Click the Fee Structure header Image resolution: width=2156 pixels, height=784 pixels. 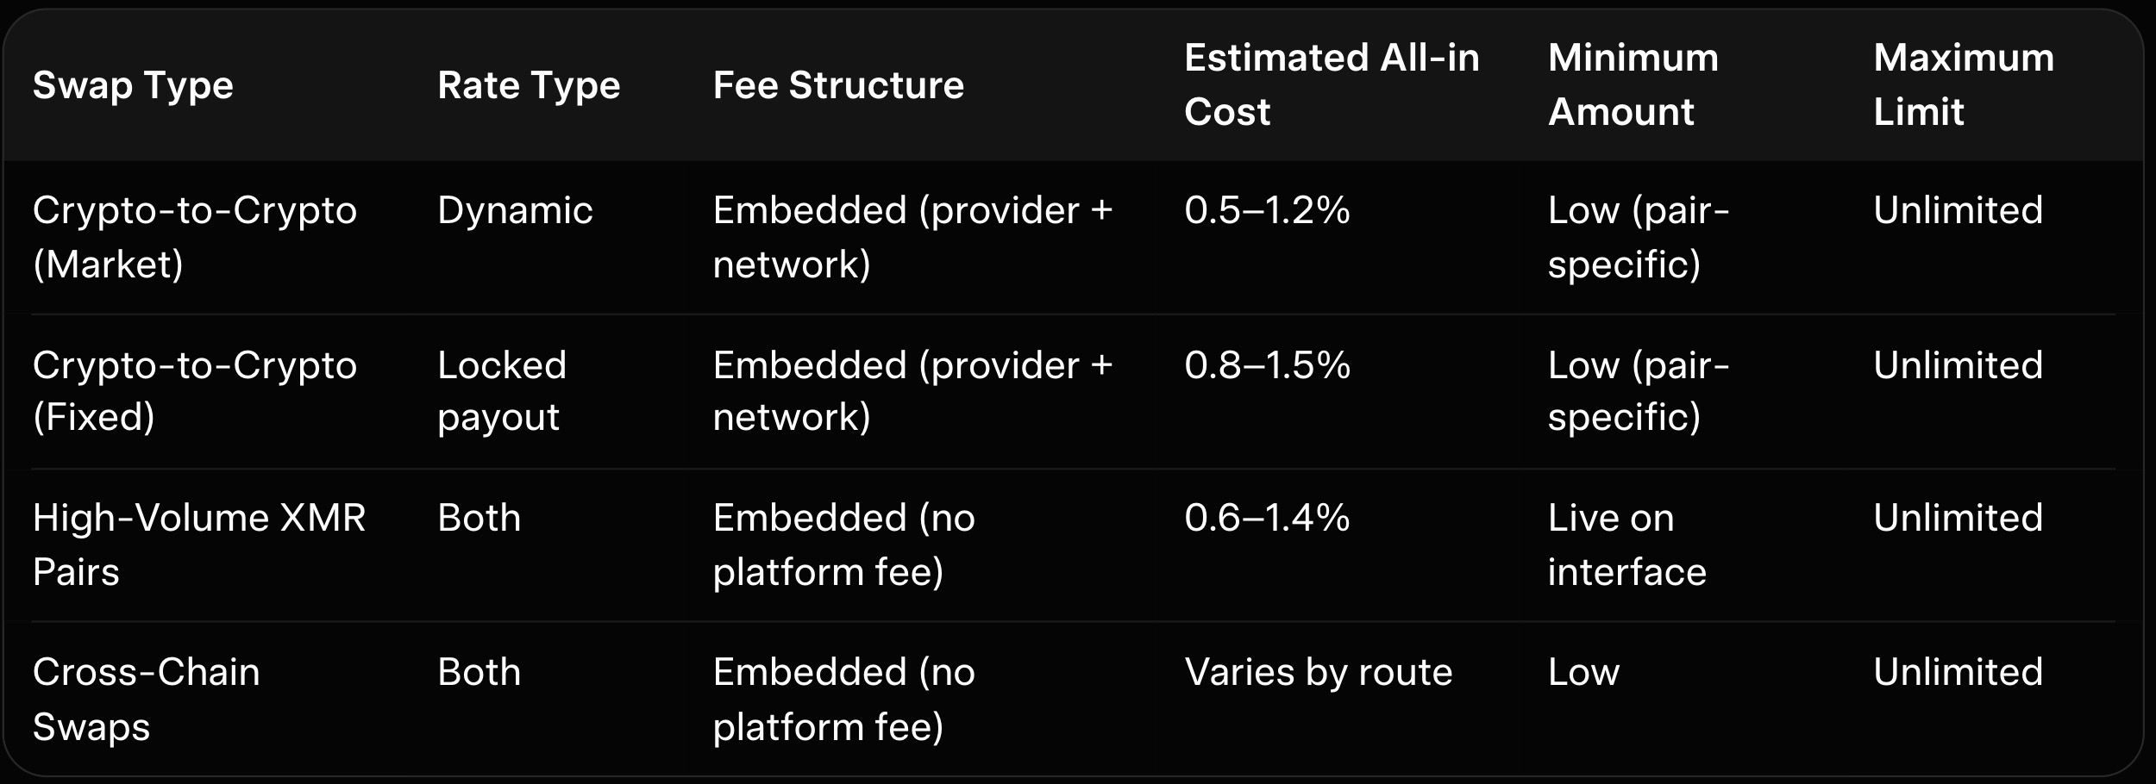[837, 85]
